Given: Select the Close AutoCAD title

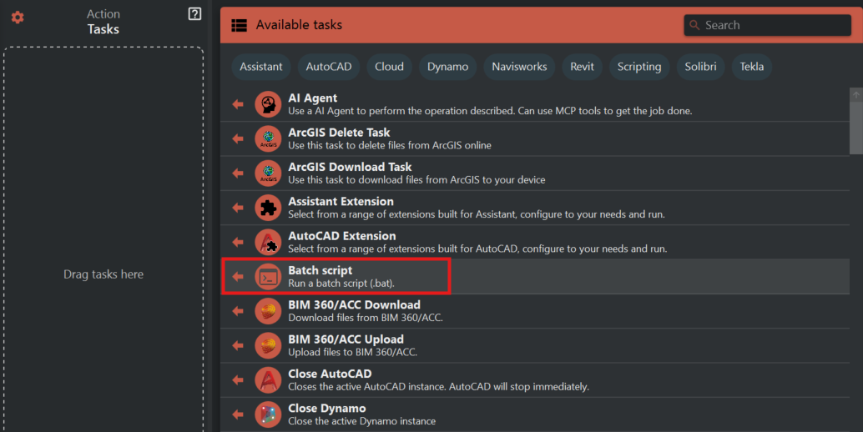Looking at the screenshot, I should click(331, 374).
